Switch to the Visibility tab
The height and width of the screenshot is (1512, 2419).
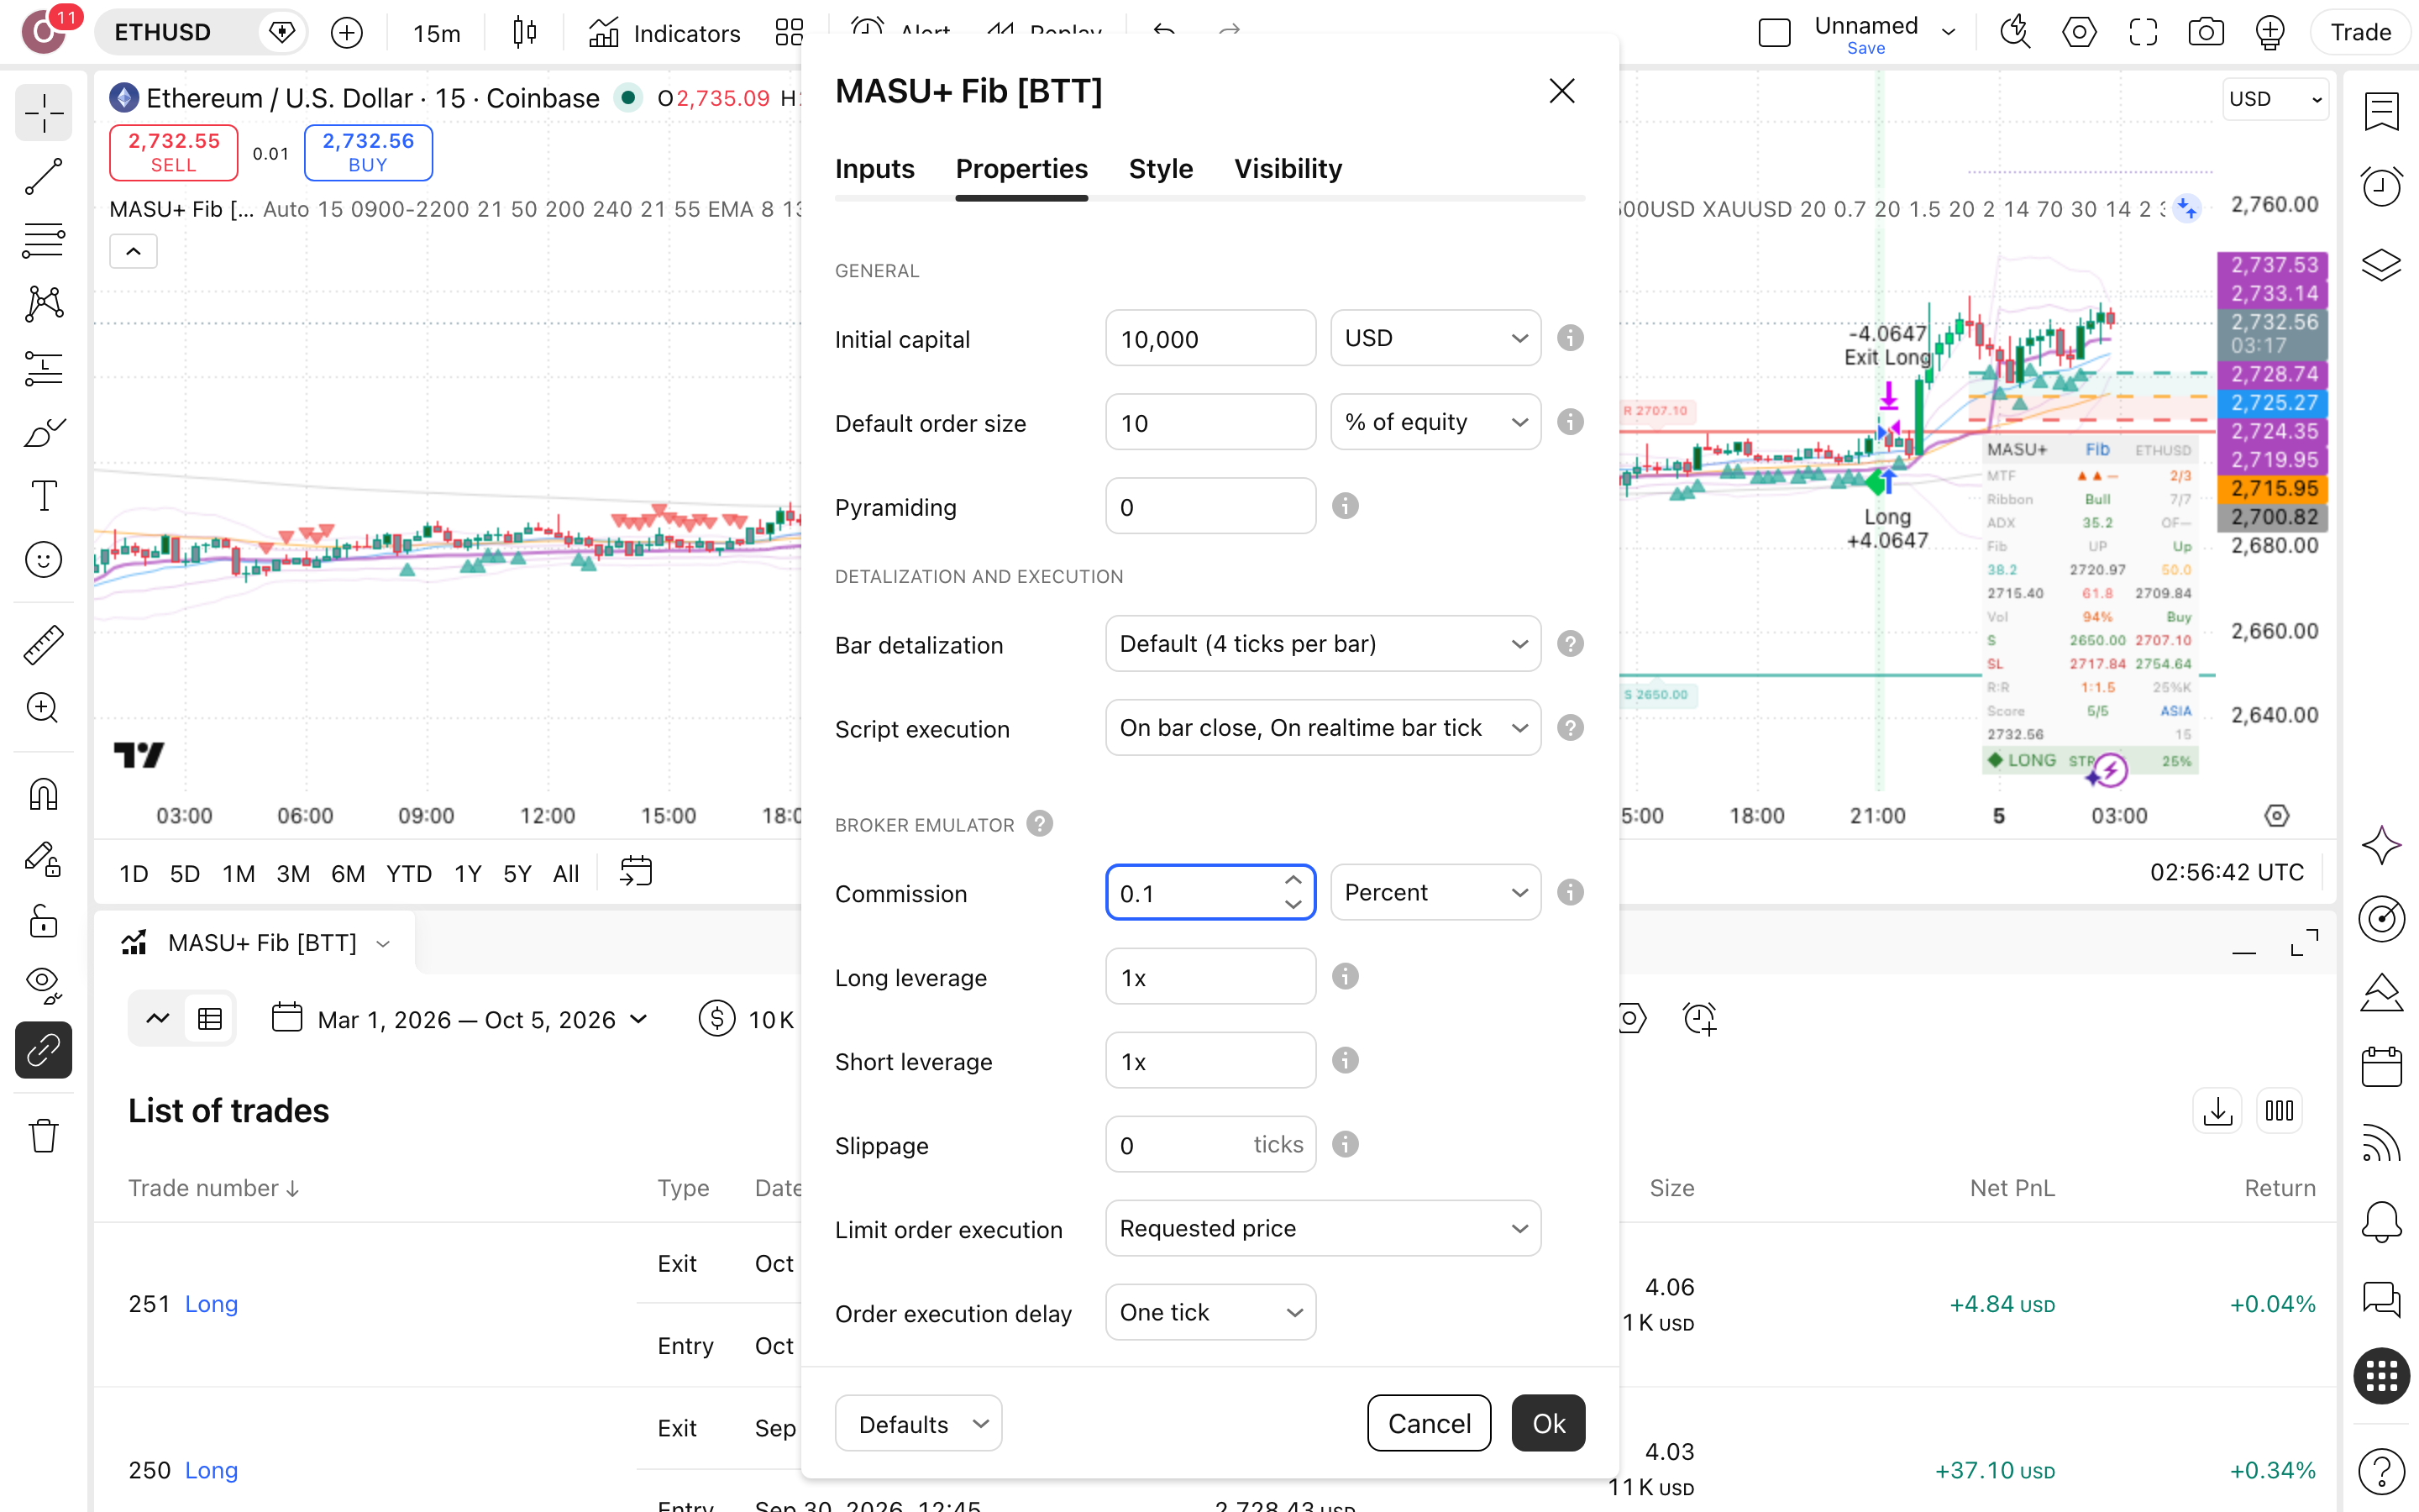pos(1288,169)
